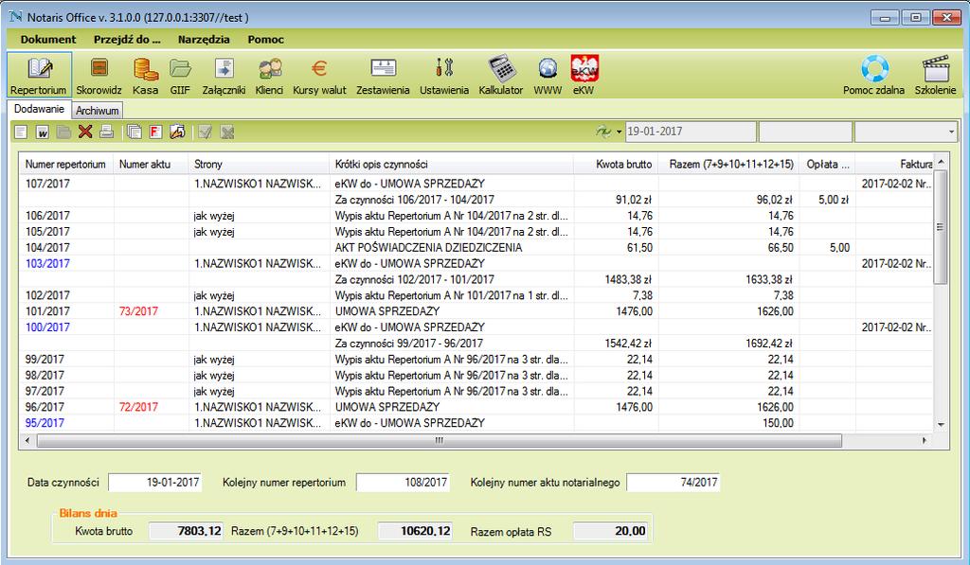Click red act number 73/2017

[x=138, y=311]
